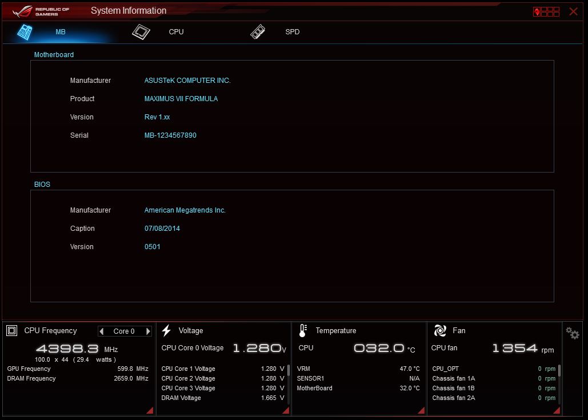The width and height of the screenshot is (588, 420).
Task: Click the CPU fan 1354 rpm readout
Action: [x=523, y=349]
